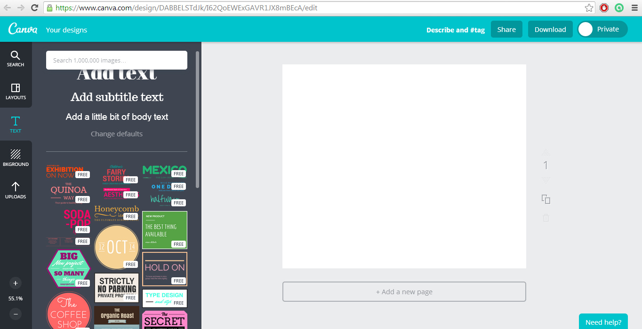Click the Search 1,000,000 images field
The height and width of the screenshot is (329, 642).
tap(117, 60)
